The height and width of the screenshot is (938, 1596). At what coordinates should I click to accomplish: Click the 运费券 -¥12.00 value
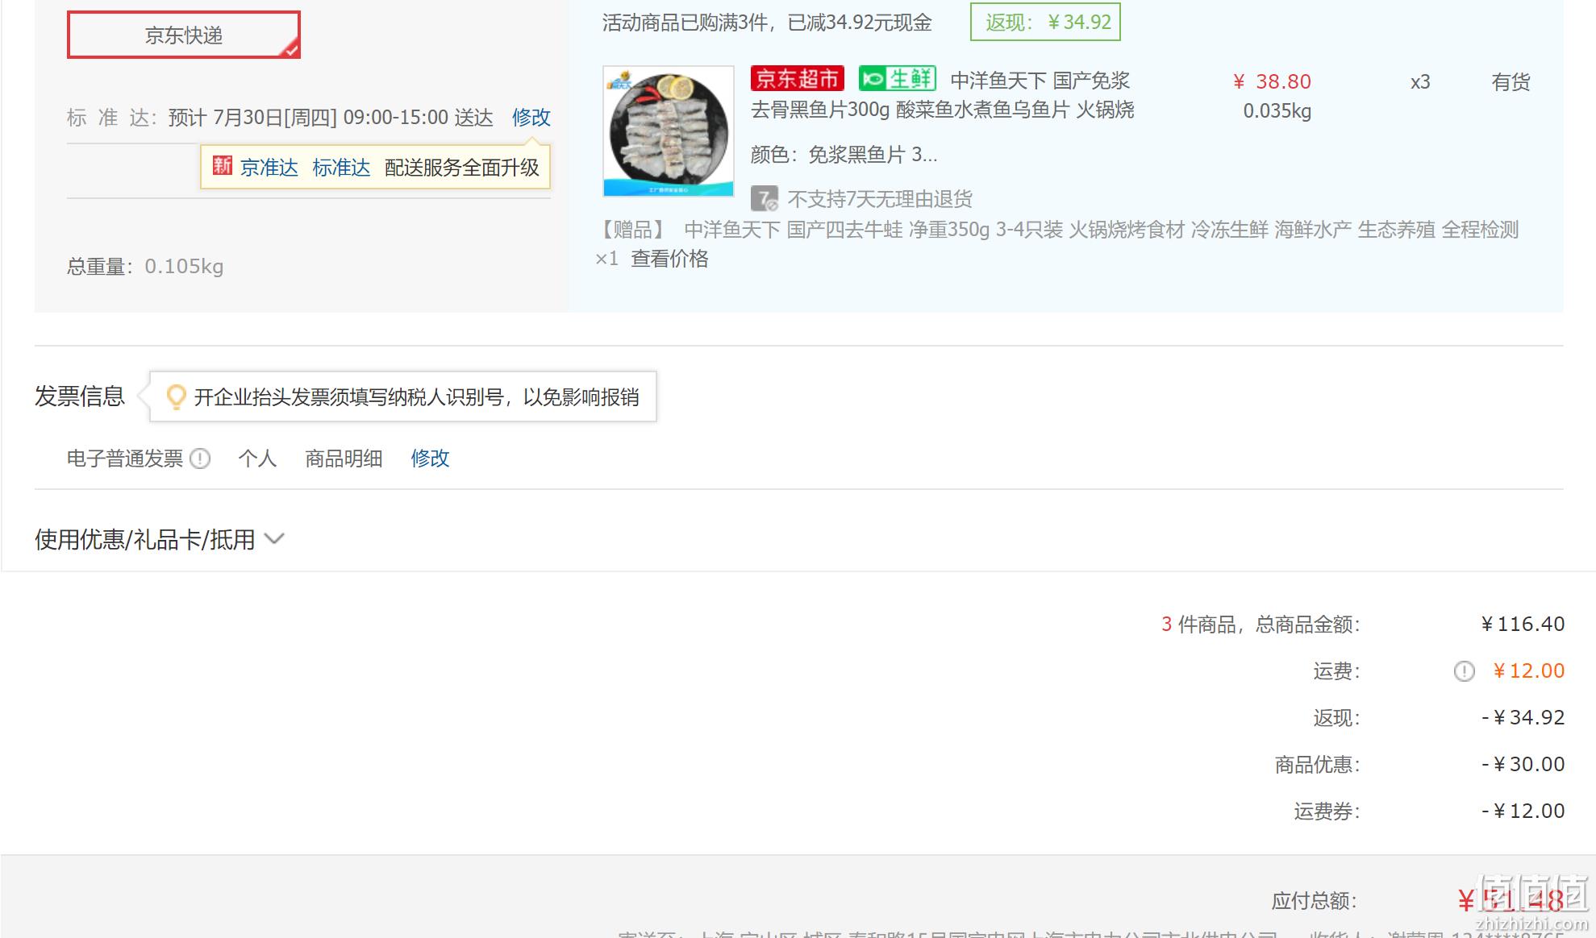(x=1523, y=811)
